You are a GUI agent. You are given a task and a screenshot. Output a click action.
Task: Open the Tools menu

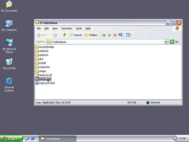click(79, 28)
